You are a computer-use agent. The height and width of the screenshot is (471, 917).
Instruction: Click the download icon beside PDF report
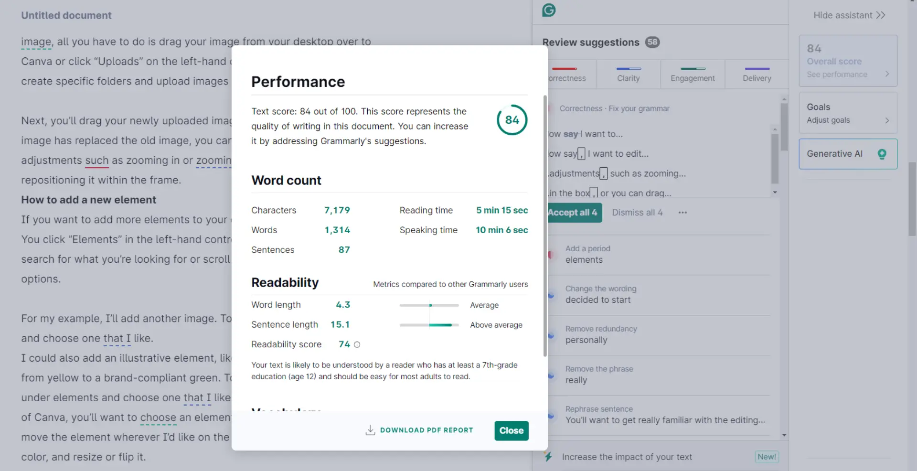[x=370, y=430]
